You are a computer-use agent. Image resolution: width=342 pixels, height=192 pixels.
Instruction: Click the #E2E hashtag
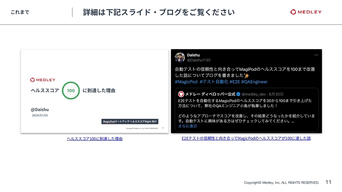pos(235,82)
